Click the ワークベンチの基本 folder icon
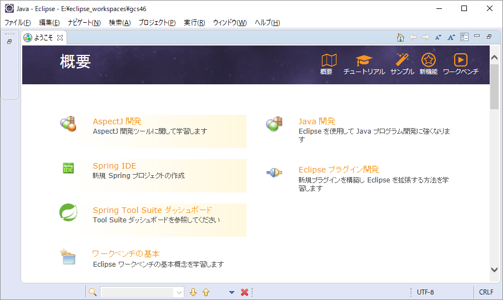 tap(68, 257)
